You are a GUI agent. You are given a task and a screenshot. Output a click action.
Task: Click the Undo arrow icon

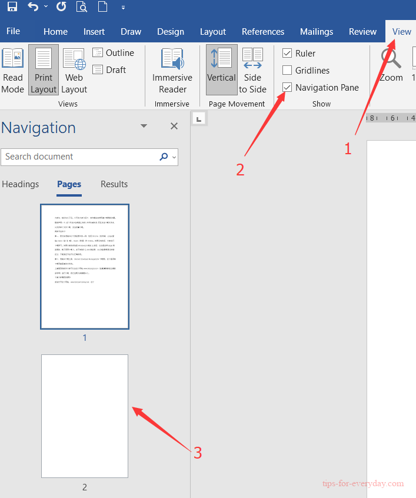(33, 6)
